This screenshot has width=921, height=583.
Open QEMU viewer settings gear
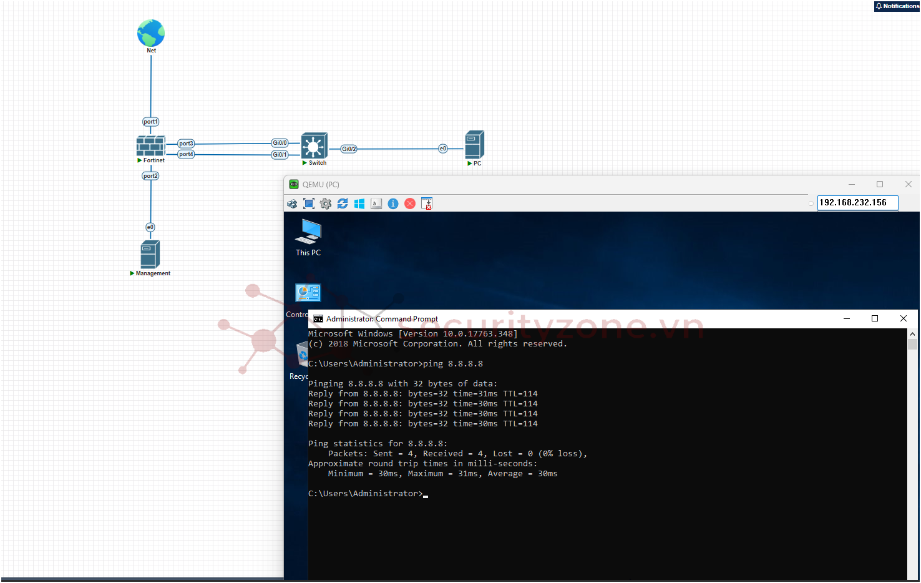pos(326,203)
